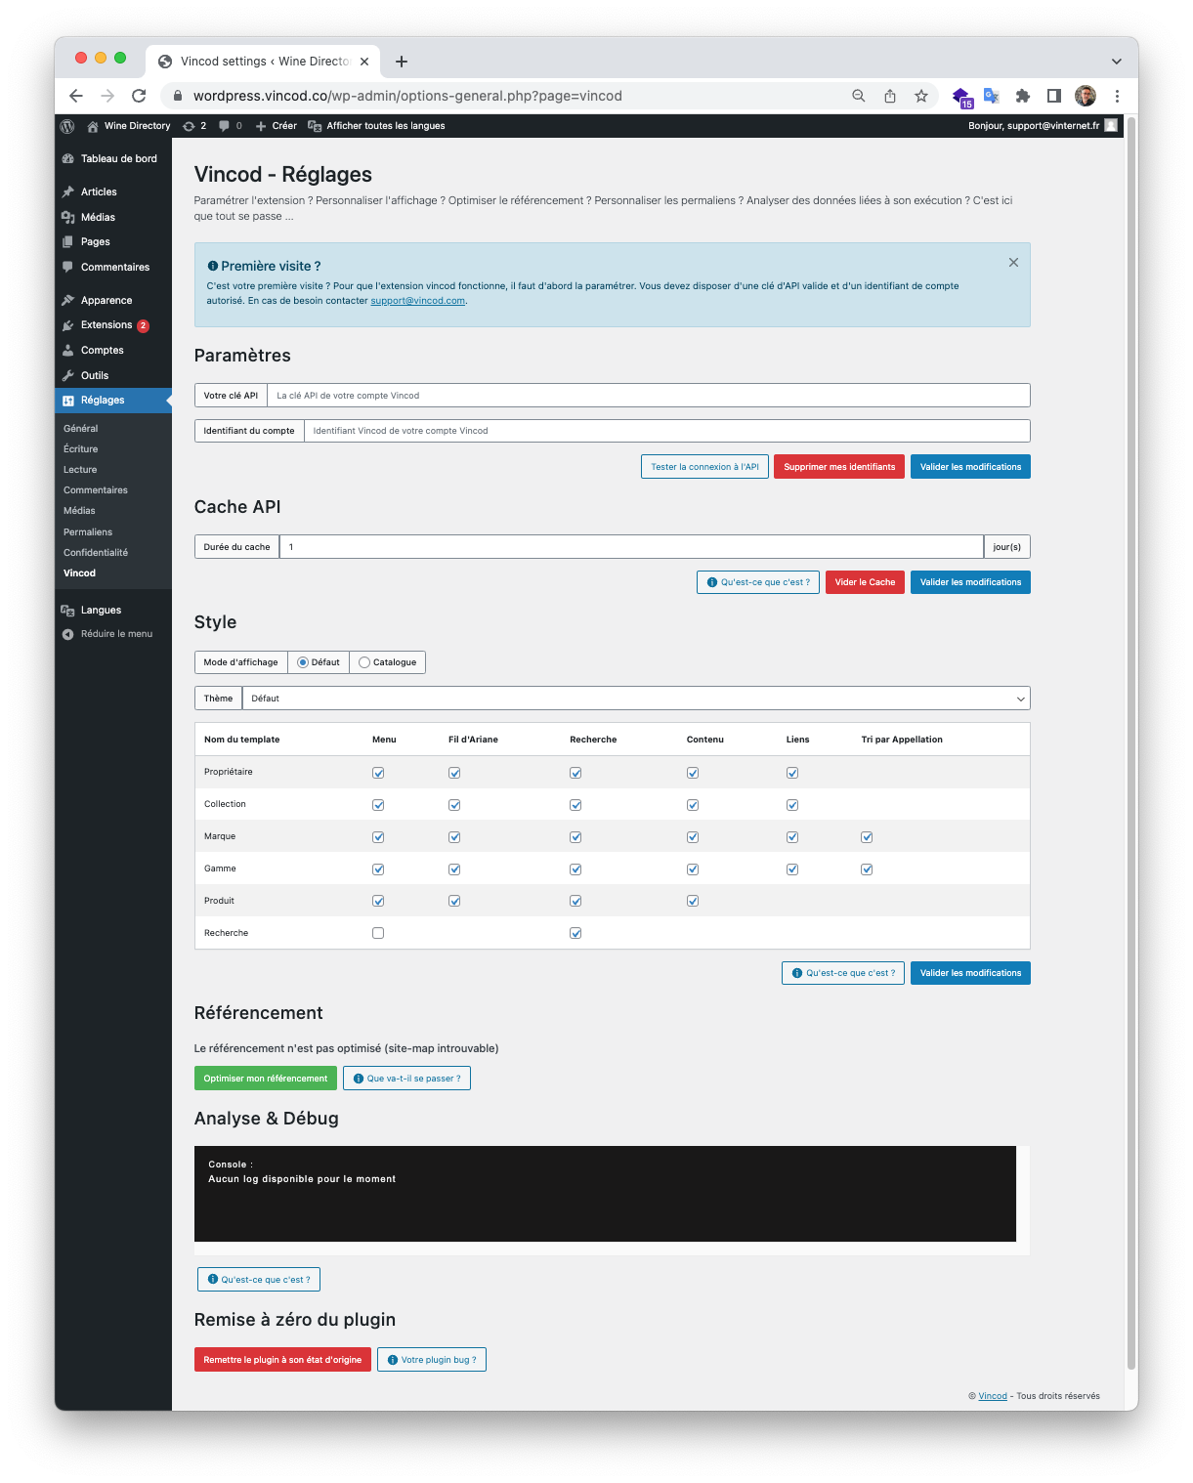Open the Chrome profile avatar
1193x1483 pixels.
click(x=1086, y=96)
